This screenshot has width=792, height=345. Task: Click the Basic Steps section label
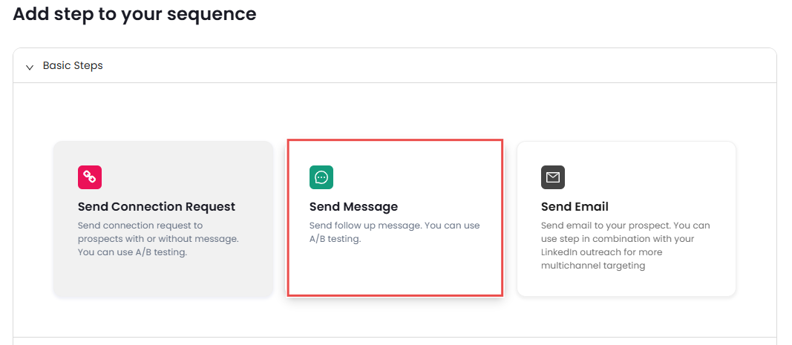point(73,66)
